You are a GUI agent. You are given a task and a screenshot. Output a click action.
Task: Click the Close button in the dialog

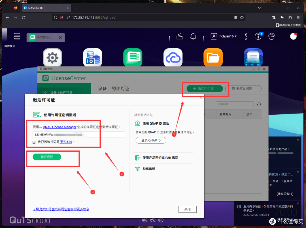tap(188, 209)
